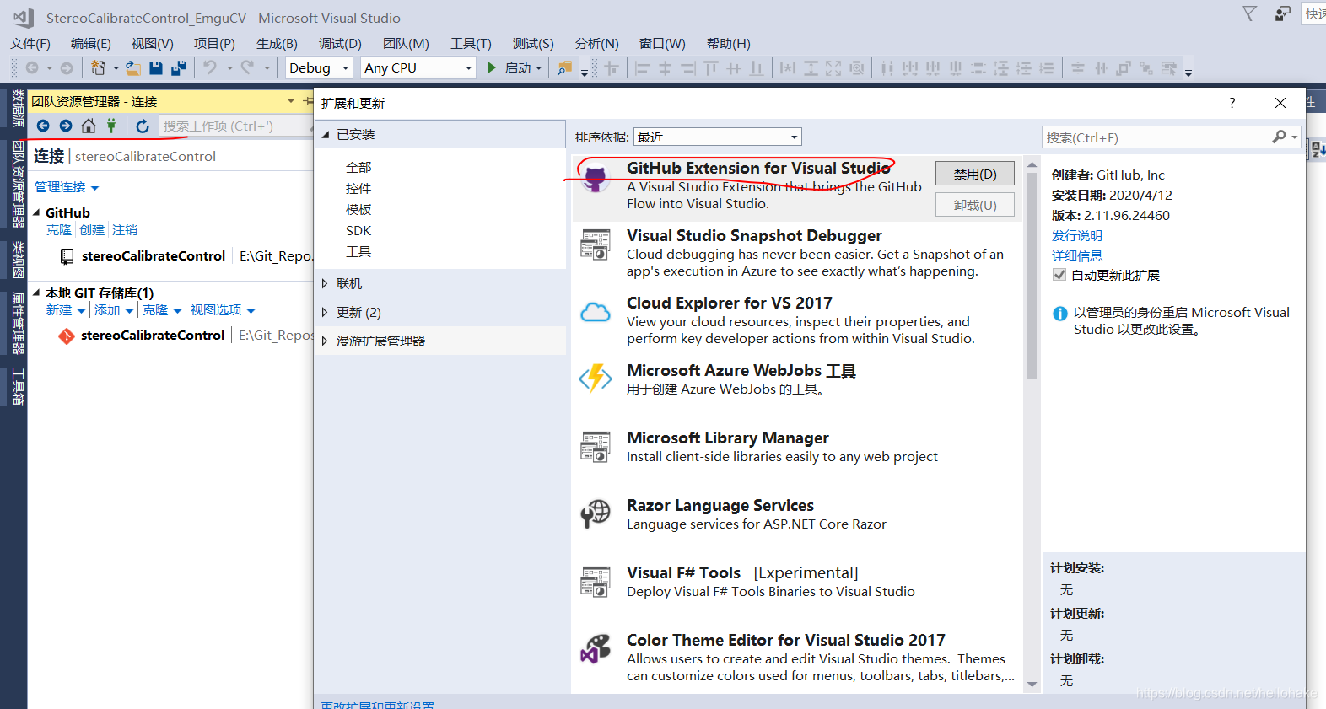Image resolution: width=1326 pixels, height=709 pixels.
Task: Click the Team Explorer search work items field
Action: pos(234,126)
